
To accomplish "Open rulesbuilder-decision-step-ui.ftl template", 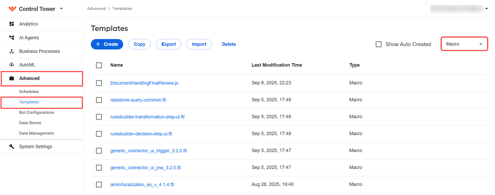I will click(x=141, y=134).
